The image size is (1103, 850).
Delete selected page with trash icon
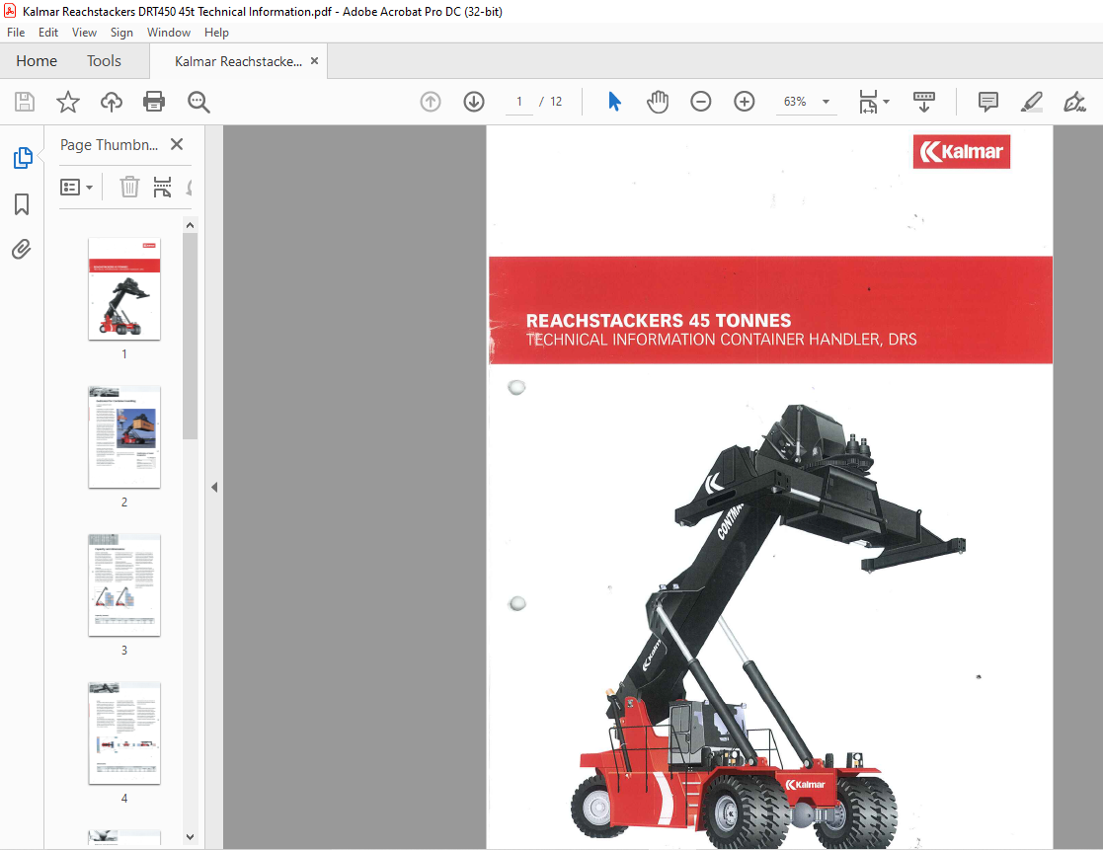click(129, 187)
